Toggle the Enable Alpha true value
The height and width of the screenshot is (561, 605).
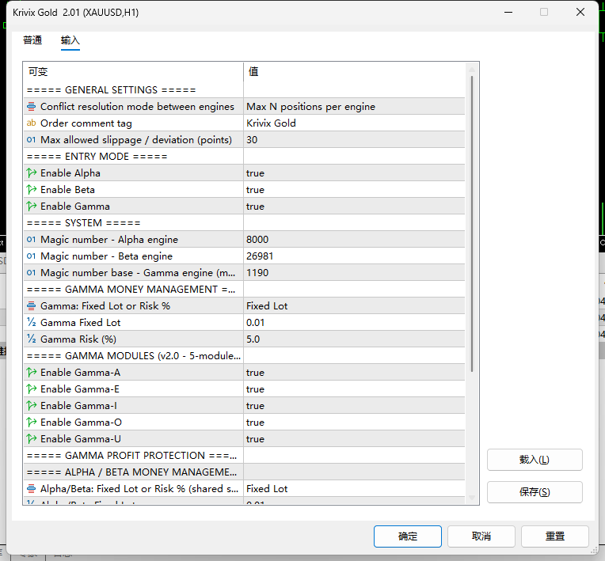pos(354,172)
